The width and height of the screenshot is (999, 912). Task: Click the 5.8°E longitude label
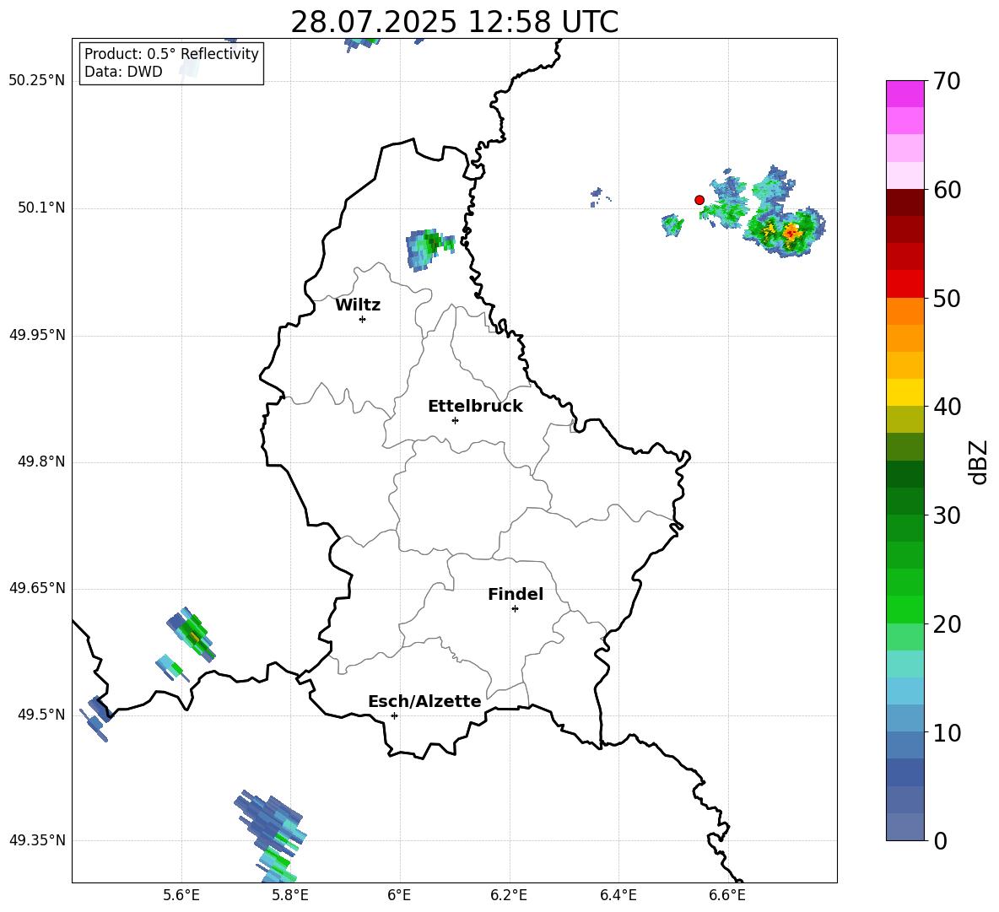290,895
